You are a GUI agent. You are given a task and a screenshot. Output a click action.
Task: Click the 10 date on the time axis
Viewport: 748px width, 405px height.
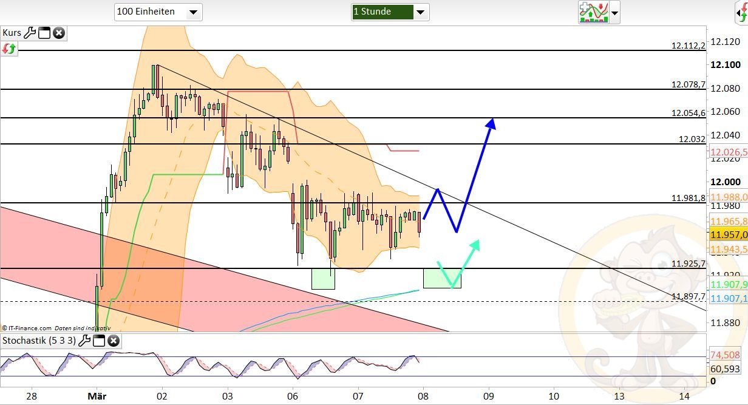[553, 396]
